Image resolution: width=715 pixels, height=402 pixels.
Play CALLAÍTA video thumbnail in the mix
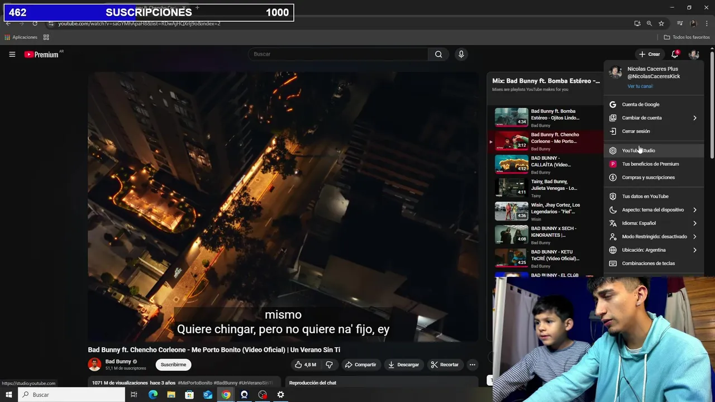coord(511,164)
